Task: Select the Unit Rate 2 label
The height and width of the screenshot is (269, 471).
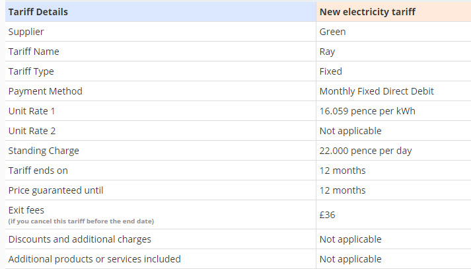Action: [32, 131]
